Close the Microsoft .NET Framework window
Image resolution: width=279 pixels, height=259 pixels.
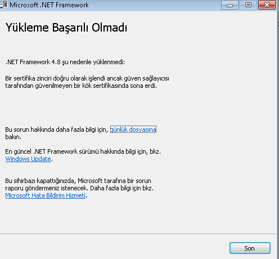267,5
